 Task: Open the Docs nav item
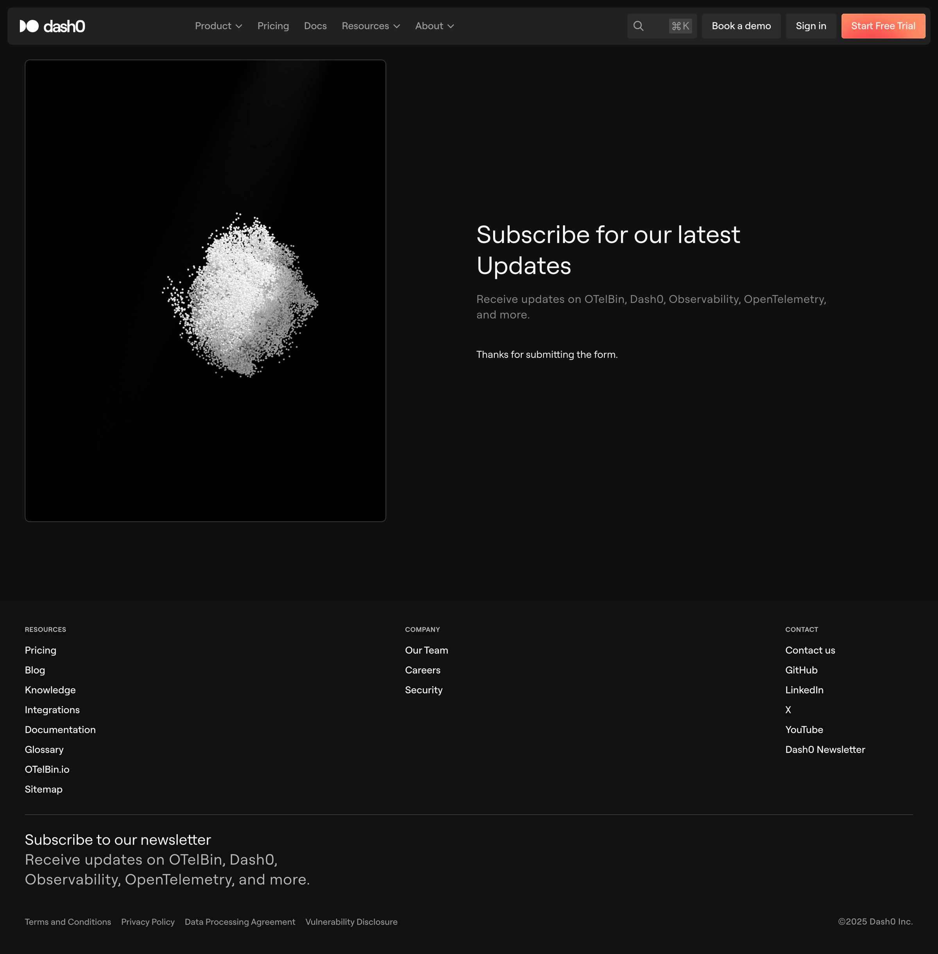(315, 26)
